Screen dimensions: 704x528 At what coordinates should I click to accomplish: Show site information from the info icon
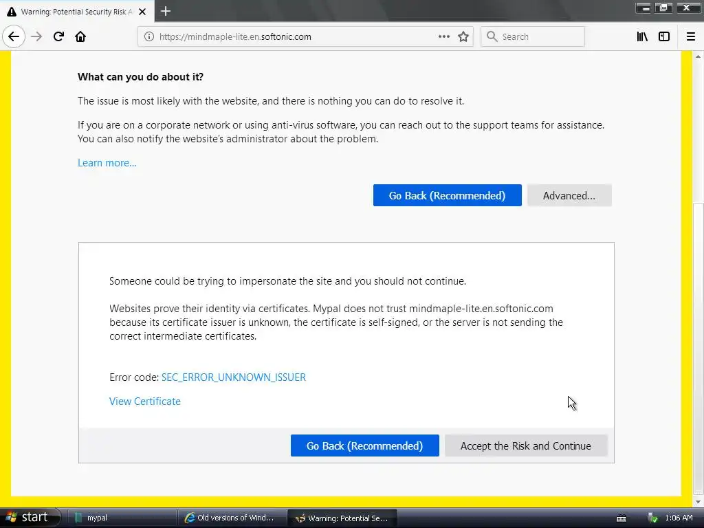[x=149, y=37]
